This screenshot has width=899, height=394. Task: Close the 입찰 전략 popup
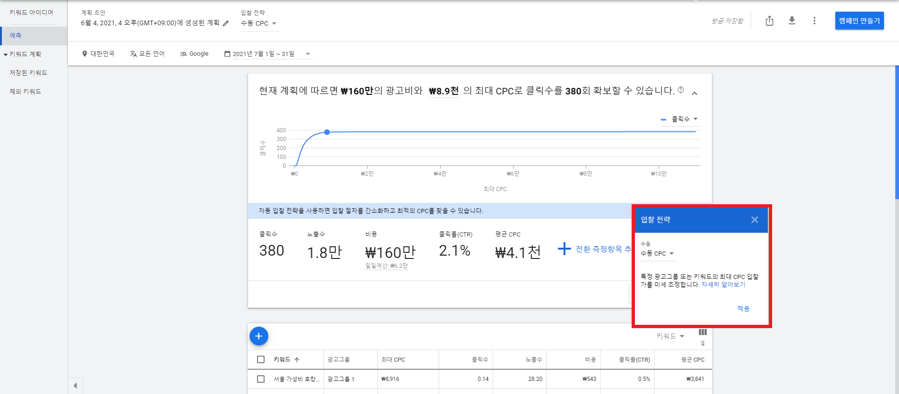click(x=754, y=220)
